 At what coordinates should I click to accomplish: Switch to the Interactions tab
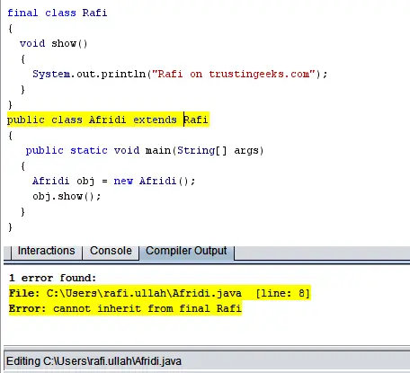[47, 251]
